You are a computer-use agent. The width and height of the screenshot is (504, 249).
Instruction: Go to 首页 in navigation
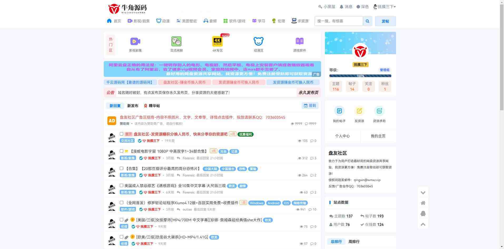(x=114, y=21)
